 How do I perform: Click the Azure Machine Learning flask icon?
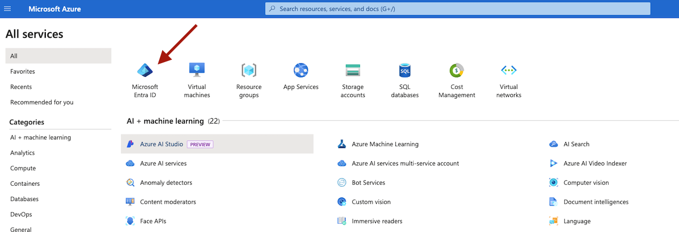342,144
